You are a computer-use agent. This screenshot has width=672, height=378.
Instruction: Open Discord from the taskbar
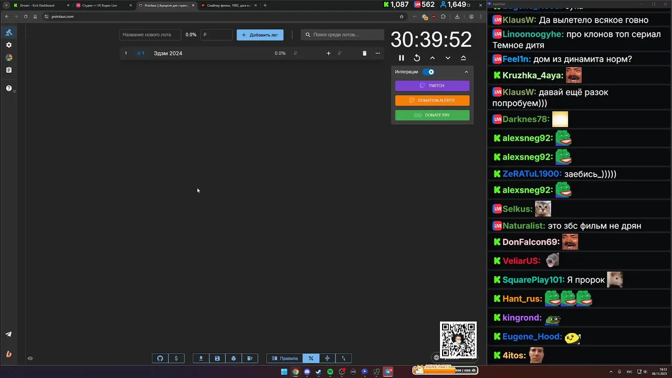307,372
